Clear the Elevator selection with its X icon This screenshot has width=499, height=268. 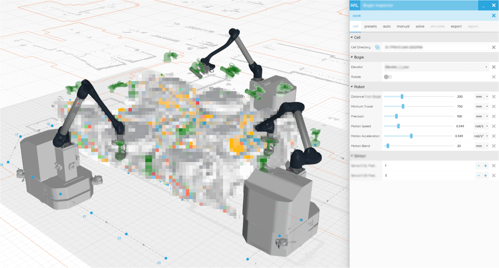494,66
